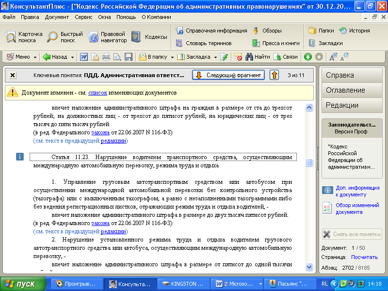Expand Microsoft Word taskbar group arrow
Viewport: 388px width, 291px height.
[260, 284]
